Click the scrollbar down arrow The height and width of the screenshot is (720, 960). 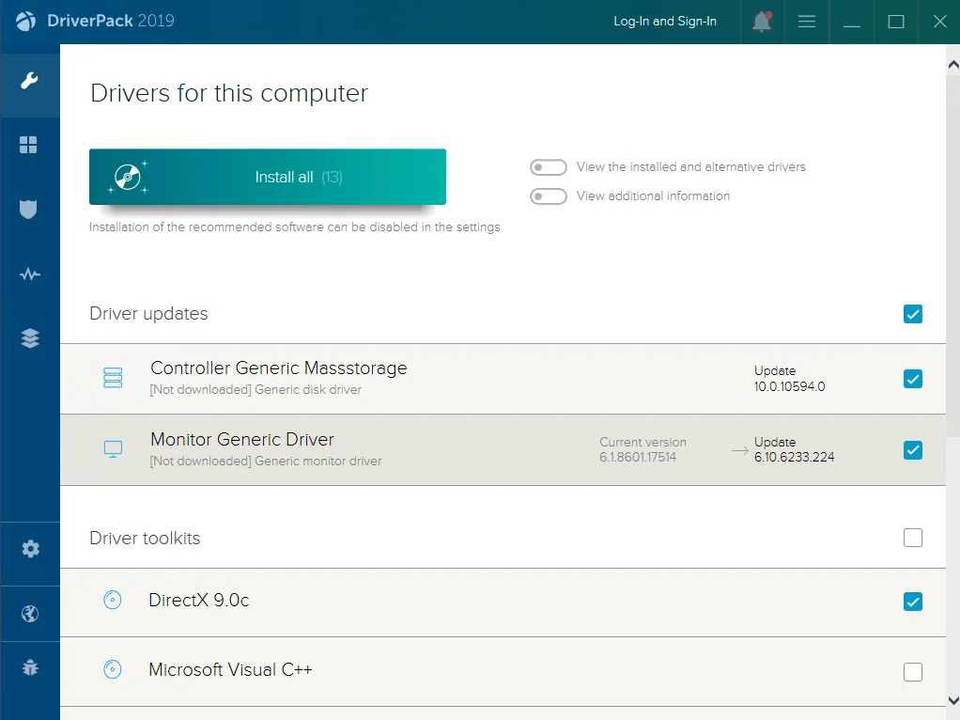[952, 700]
